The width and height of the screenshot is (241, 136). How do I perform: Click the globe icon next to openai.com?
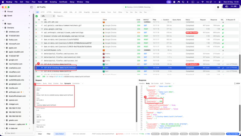pos(7,100)
